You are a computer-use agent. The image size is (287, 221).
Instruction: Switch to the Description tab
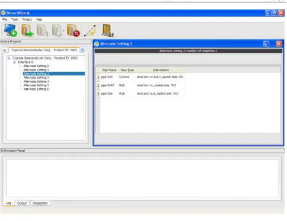point(40,203)
